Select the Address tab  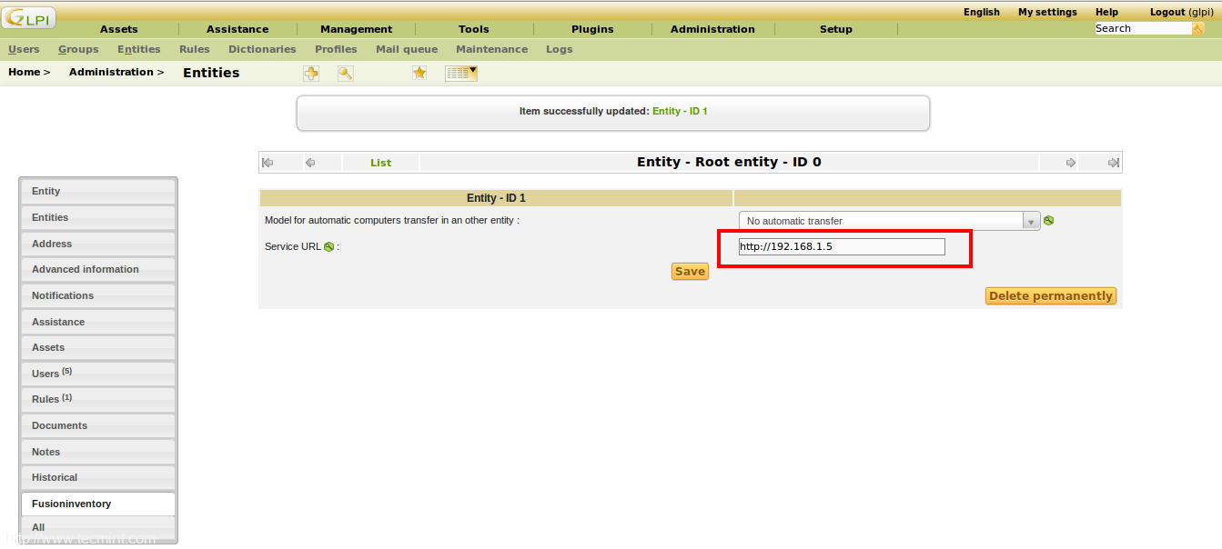[x=98, y=244]
